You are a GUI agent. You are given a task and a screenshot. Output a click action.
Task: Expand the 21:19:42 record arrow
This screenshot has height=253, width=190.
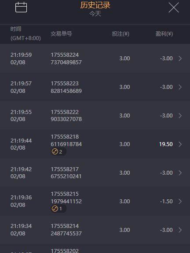[x=180, y=173]
